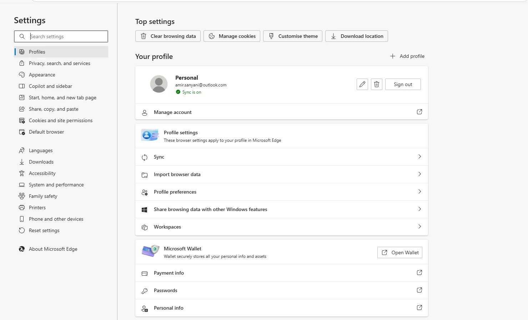The image size is (528, 320).
Task: Open Privacy, search, and services section
Action: pos(61,63)
